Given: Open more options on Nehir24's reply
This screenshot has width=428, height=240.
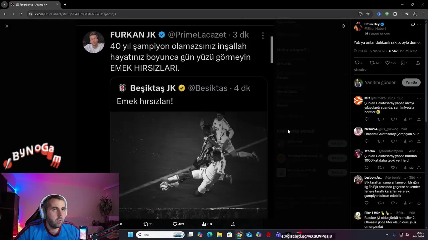Looking at the screenshot, I should tap(419, 129).
